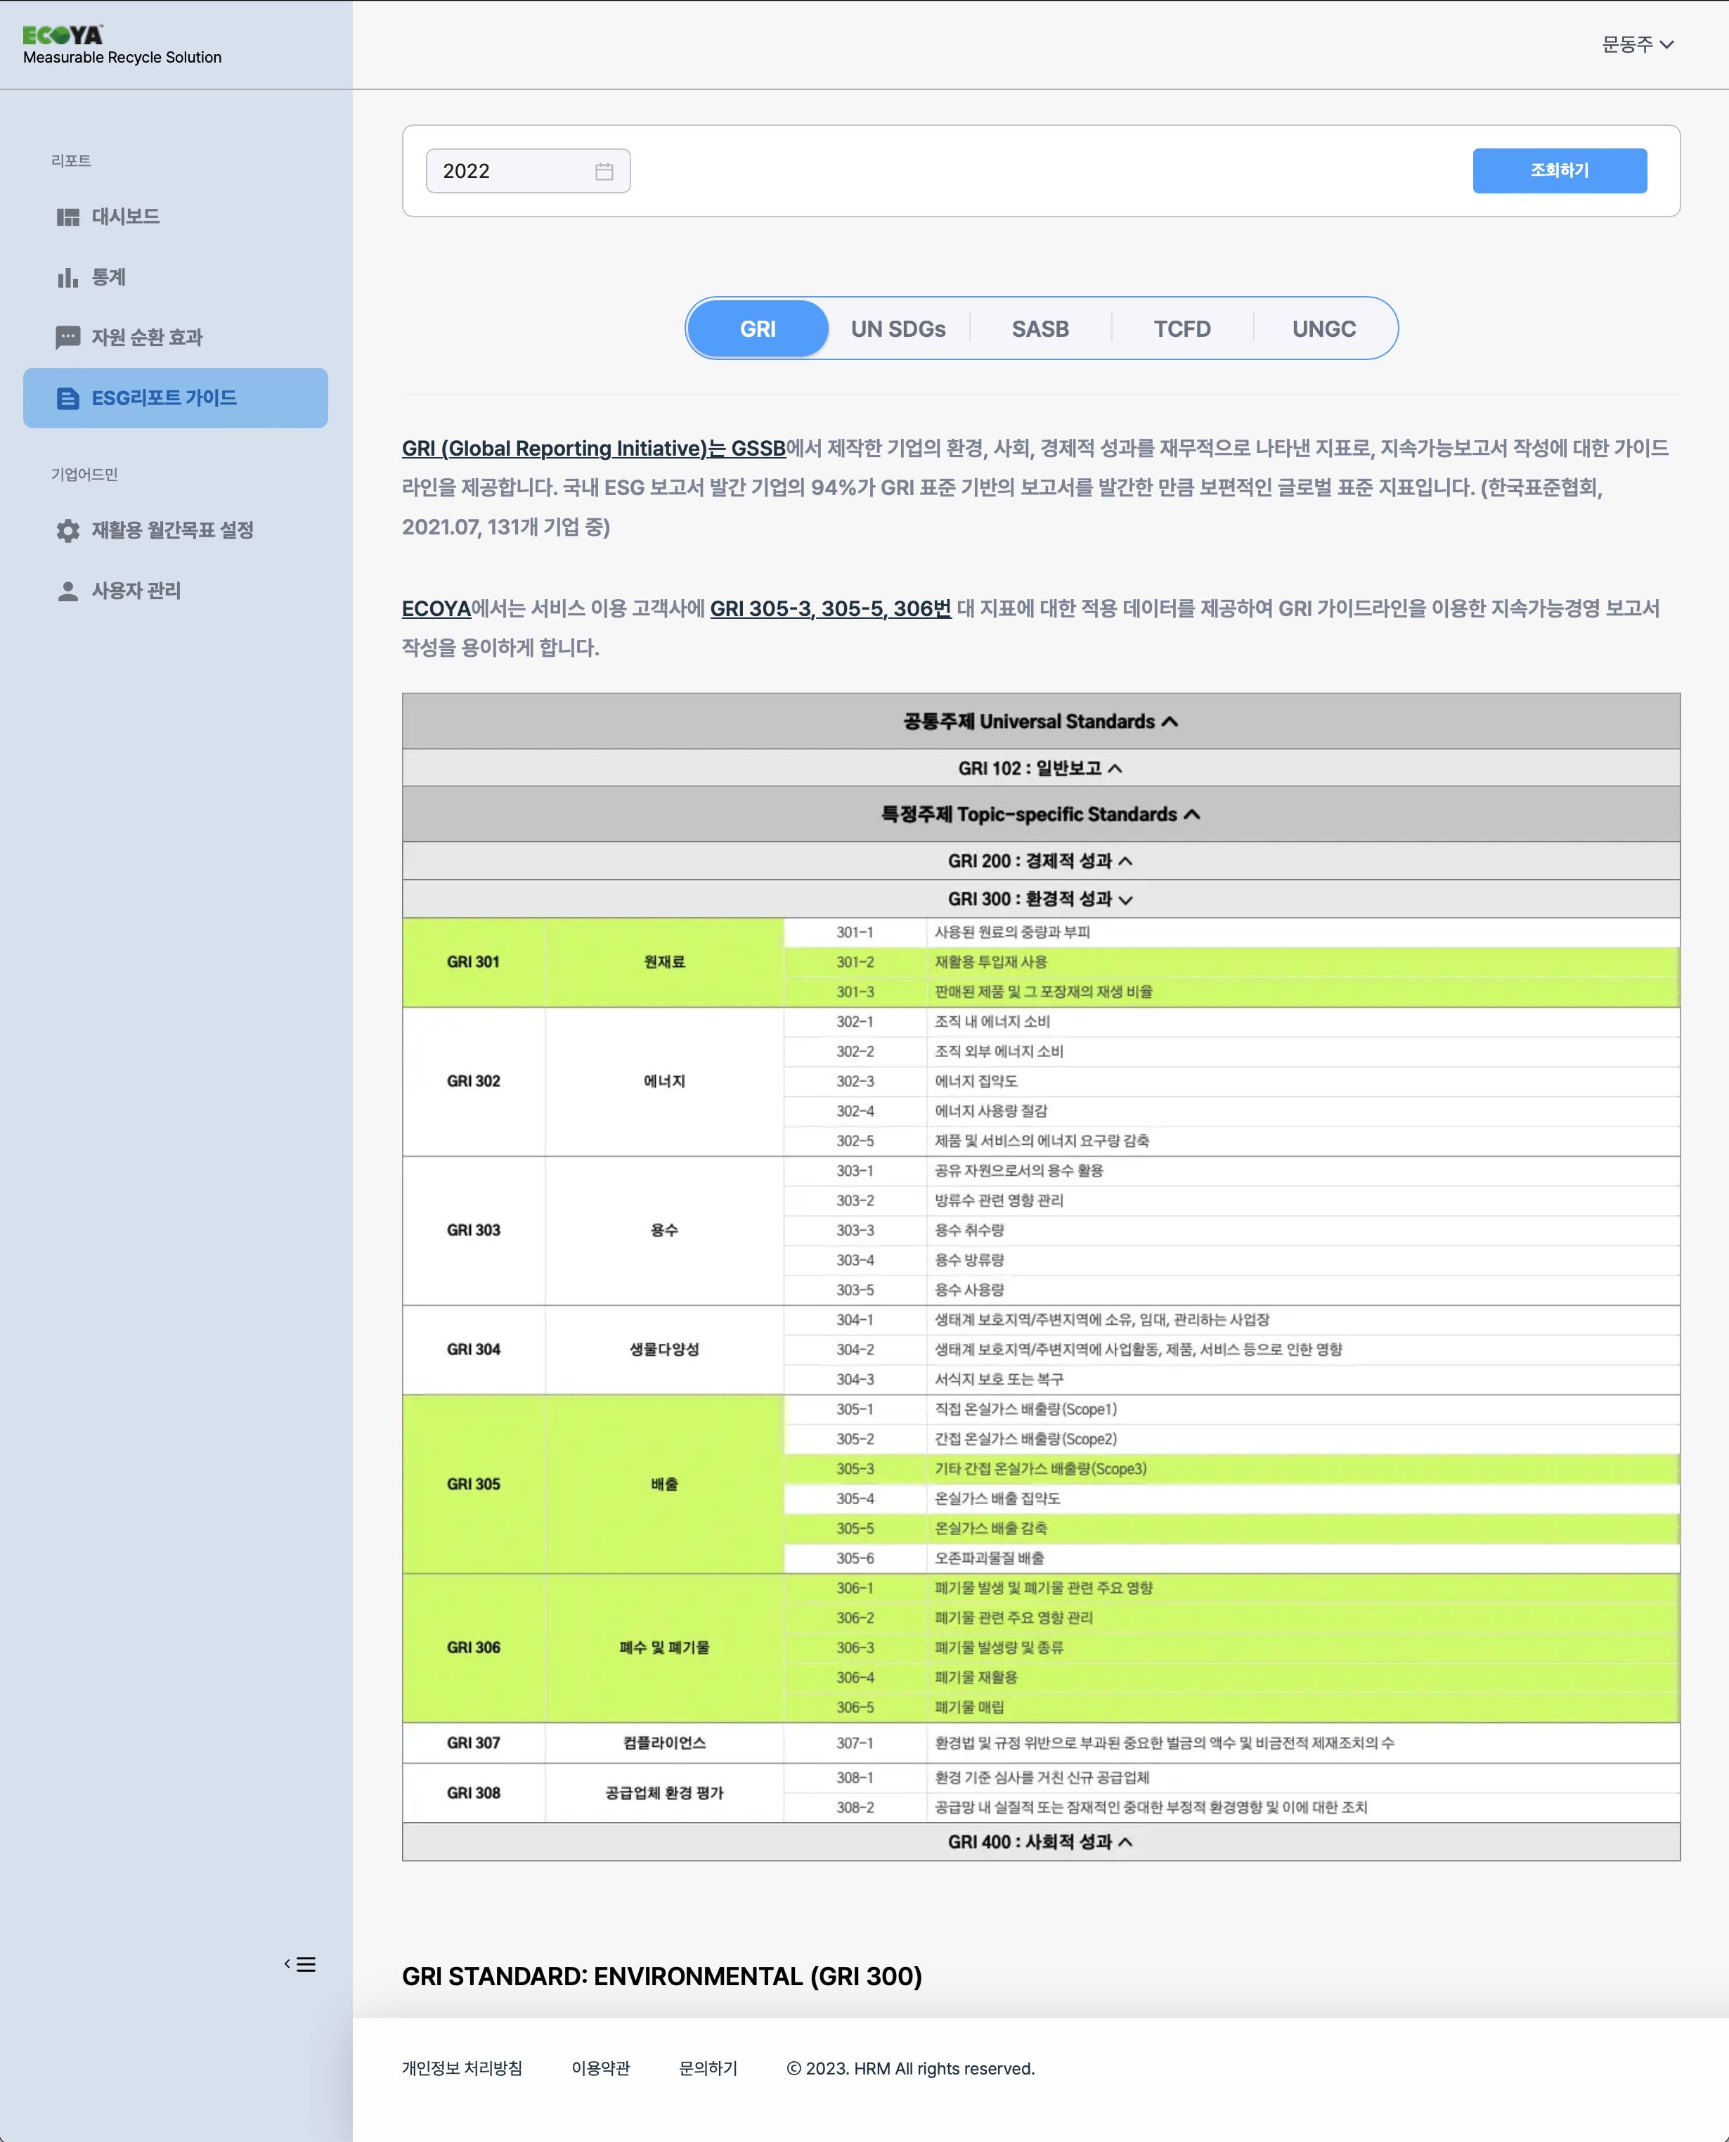Click the ECOYA underlined text link
The width and height of the screenshot is (1729, 2142).
[x=436, y=609]
